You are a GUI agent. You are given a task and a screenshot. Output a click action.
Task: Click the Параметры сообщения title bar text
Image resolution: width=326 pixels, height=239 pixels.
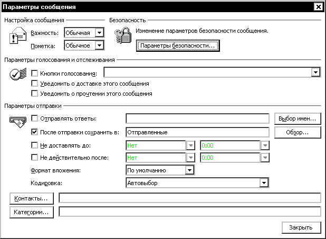39,7
